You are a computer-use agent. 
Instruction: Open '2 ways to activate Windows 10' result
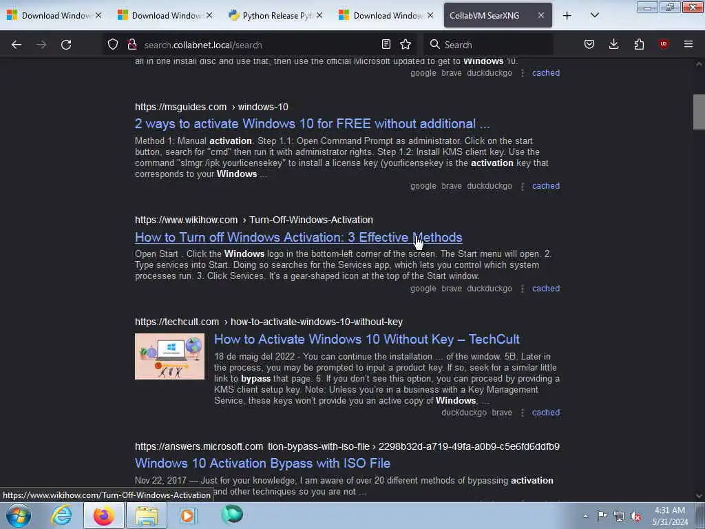[x=312, y=124]
